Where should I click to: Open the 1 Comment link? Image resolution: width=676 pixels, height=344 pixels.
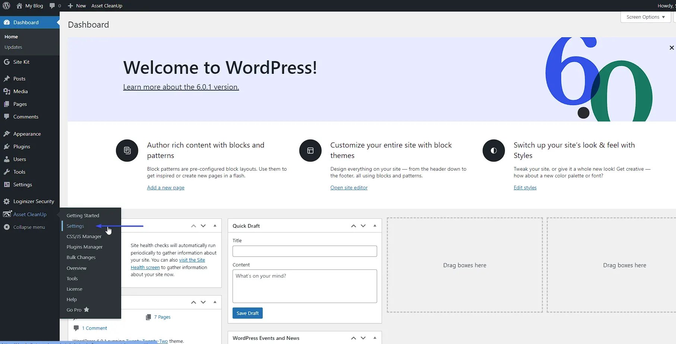(x=95, y=328)
